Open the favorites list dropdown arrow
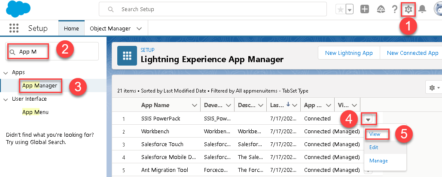Viewport: 442px width, 177px height. coord(350,9)
